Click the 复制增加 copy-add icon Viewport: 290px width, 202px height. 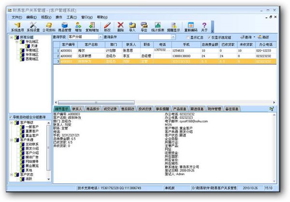click(92, 27)
